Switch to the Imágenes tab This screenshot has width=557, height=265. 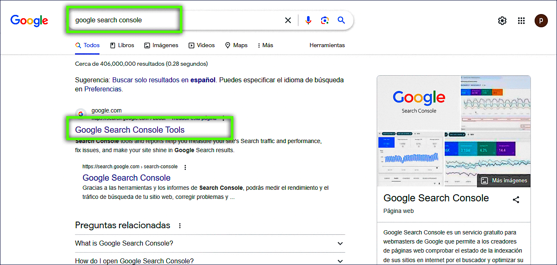(x=161, y=45)
